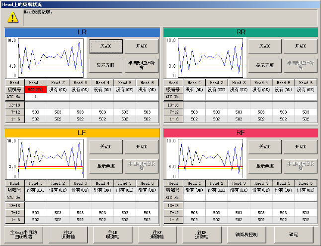This screenshot has height=246, width=321.
Task: Click the orange LF section header bar
Action: tap(82, 133)
